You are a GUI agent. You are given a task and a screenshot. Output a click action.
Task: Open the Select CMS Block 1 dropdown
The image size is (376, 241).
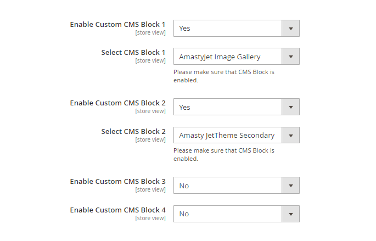click(237, 57)
